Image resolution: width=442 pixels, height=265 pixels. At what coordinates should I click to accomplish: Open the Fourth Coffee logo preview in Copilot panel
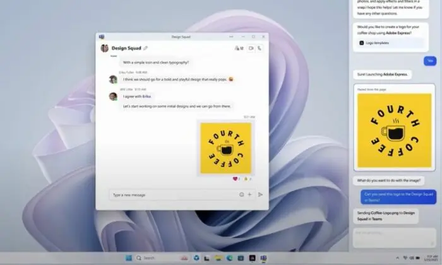395,131
